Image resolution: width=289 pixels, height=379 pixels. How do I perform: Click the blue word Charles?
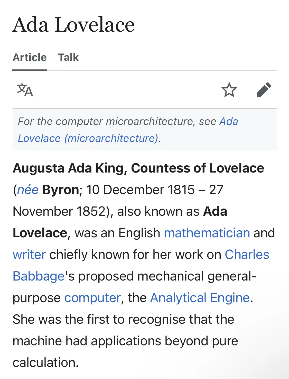[247, 255]
